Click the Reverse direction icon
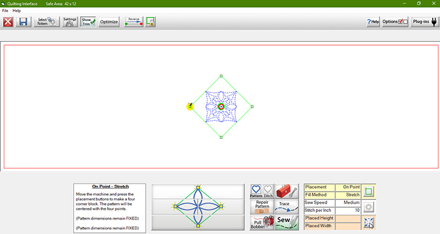 coord(134,22)
